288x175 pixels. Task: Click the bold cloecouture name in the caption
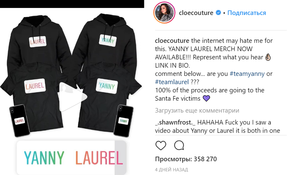172,41
